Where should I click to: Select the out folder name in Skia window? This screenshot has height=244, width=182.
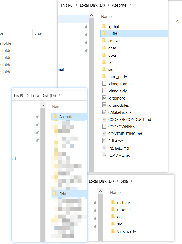[x=120, y=217]
